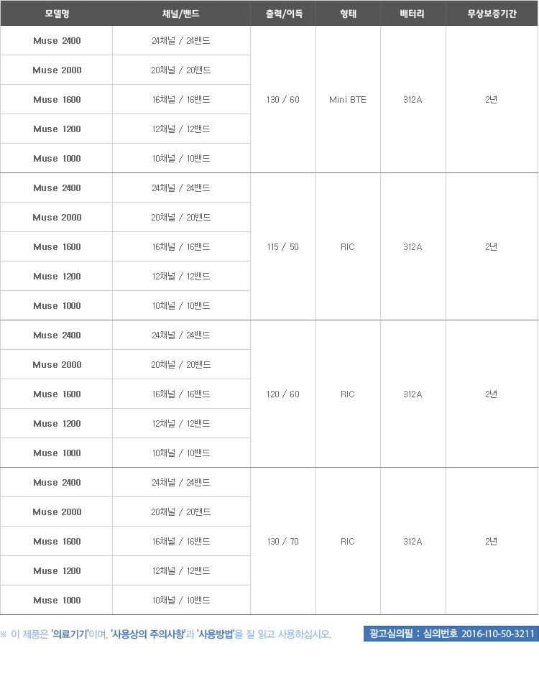Viewport: 539px width, 699px height.
Task: Click the 130 / 70 output cell
Action: click(283, 541)
